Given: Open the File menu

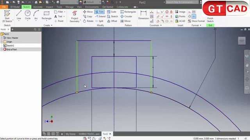Looking at the screenshot, I should coord(4,7).
